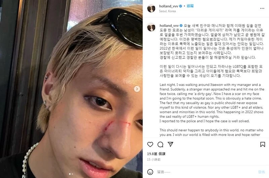Open comments via speech bubble icon

pos(160,144)
